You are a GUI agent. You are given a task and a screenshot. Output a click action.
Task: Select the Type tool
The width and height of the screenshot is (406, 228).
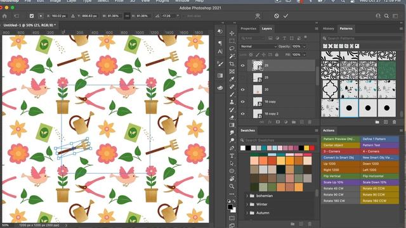click(232, 156)
